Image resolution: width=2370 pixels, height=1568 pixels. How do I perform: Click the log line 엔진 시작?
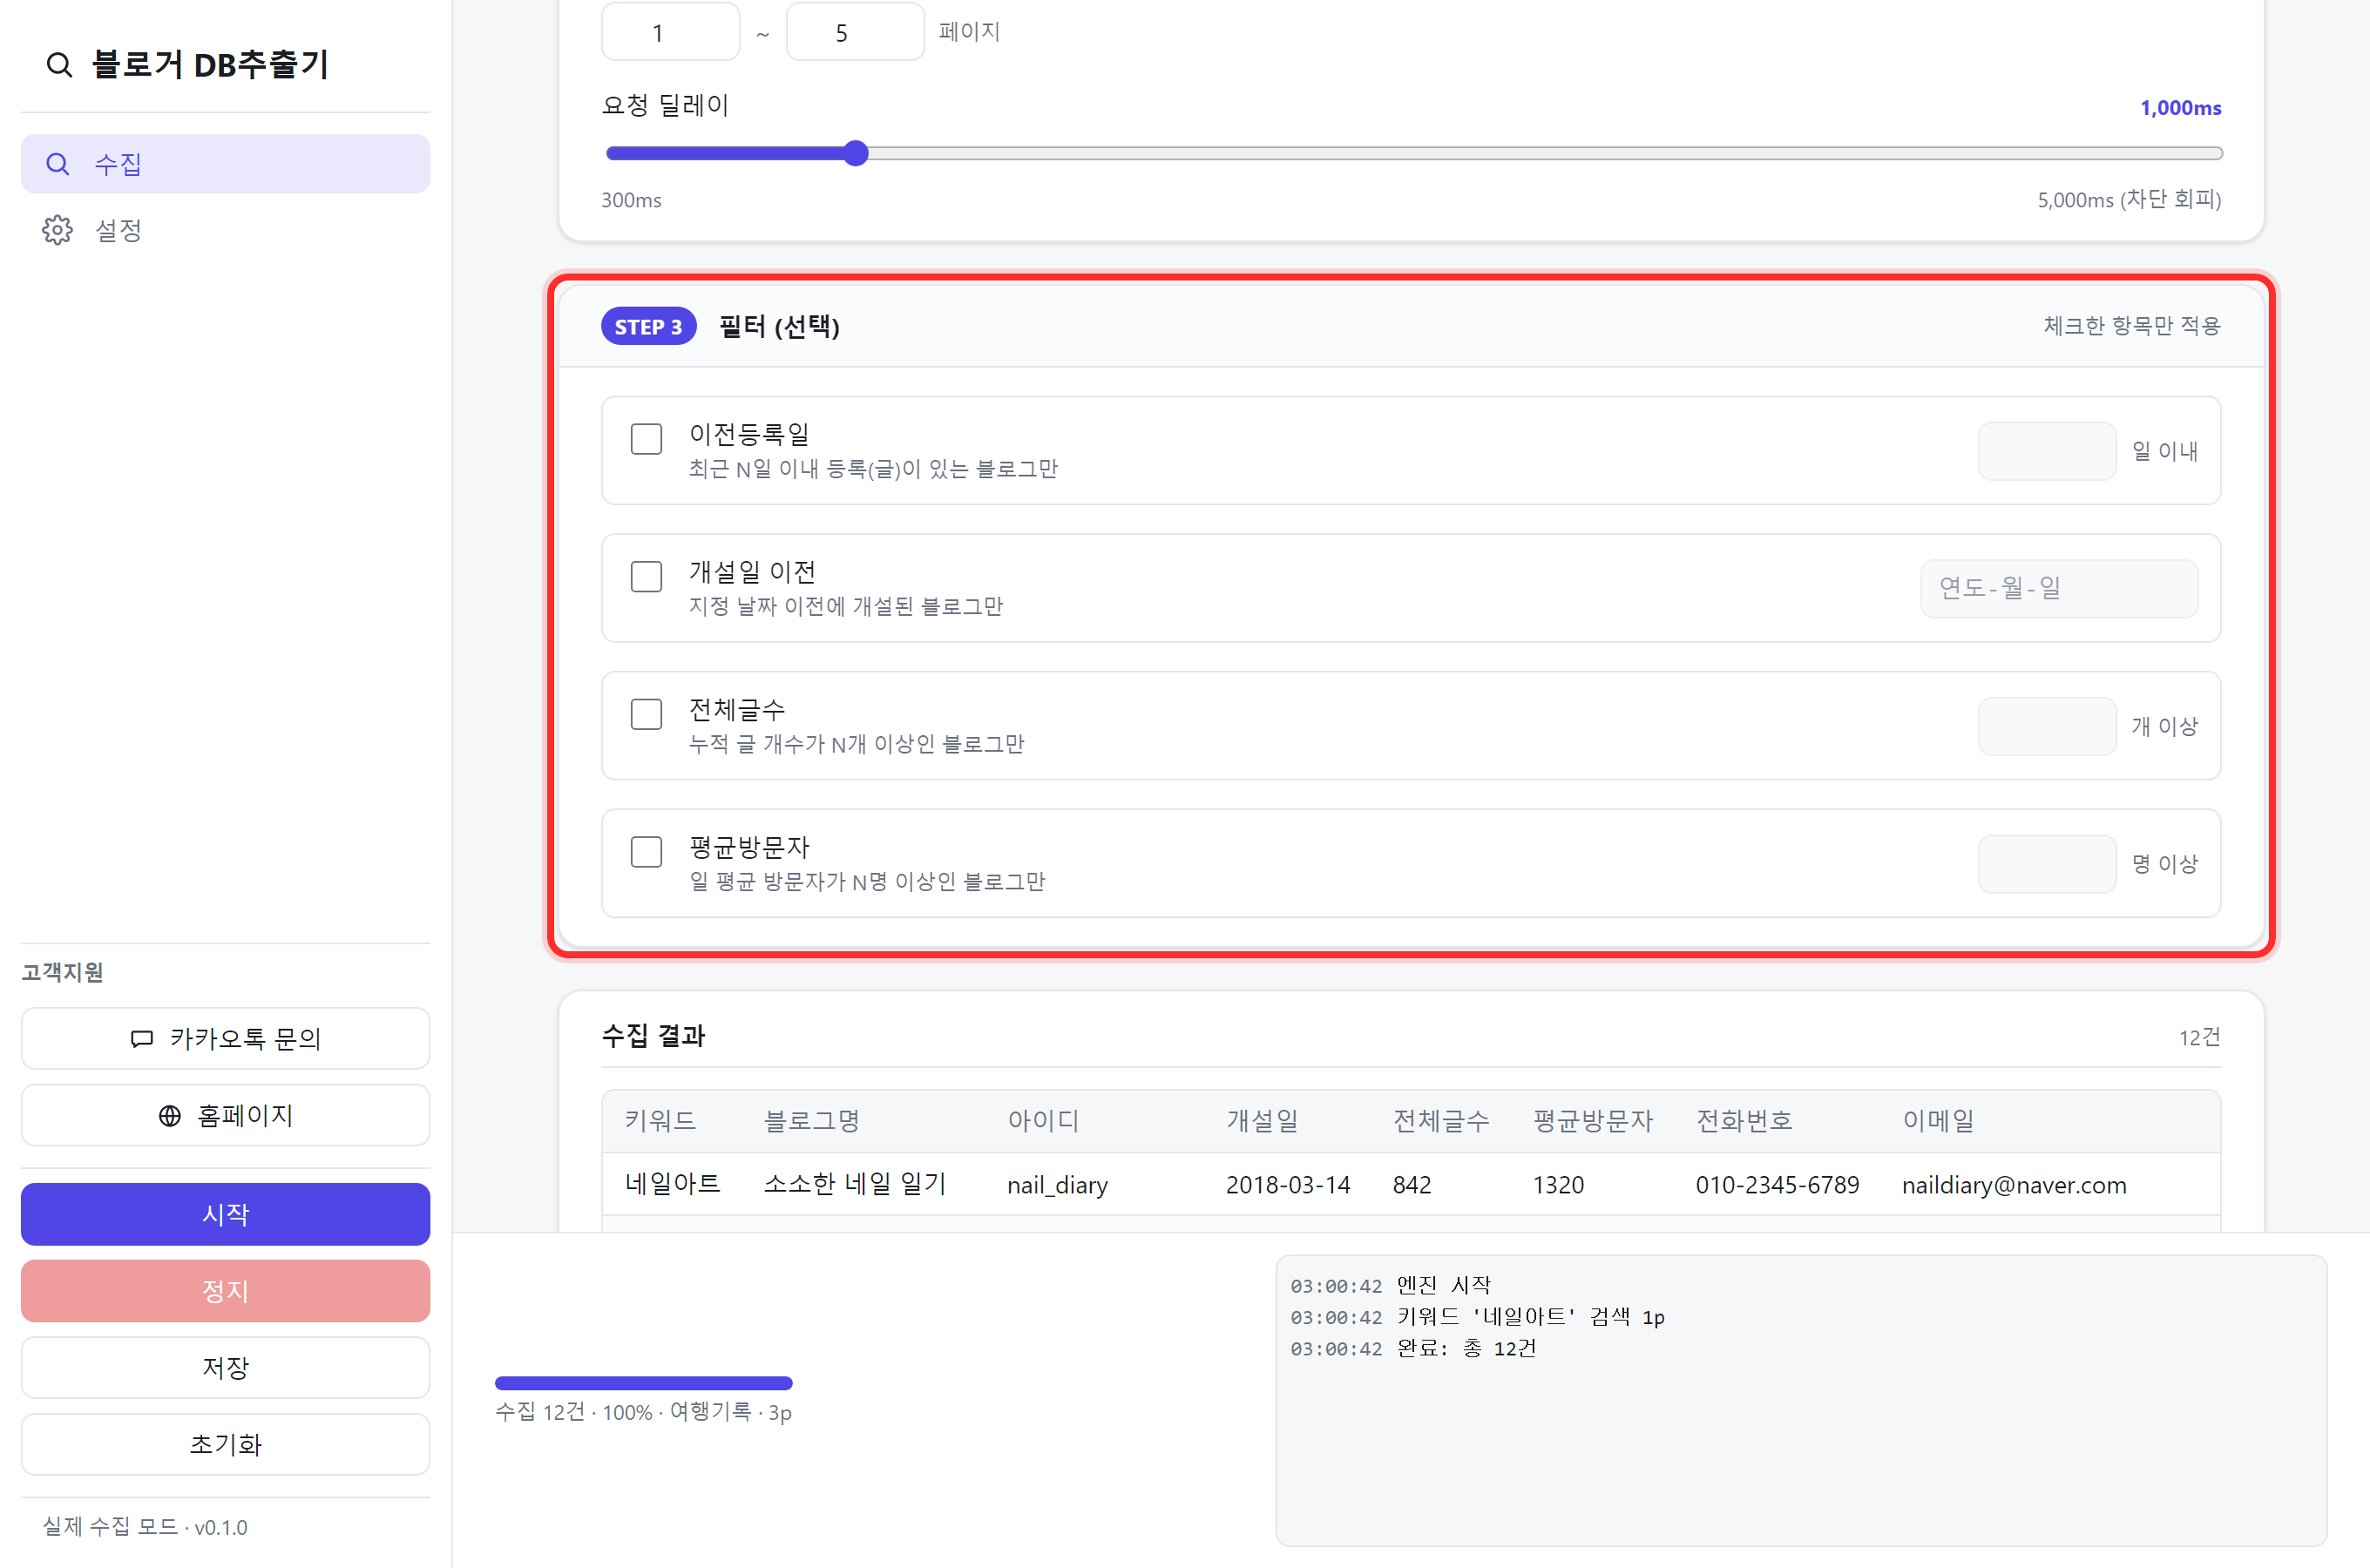coord(1443,1286)
